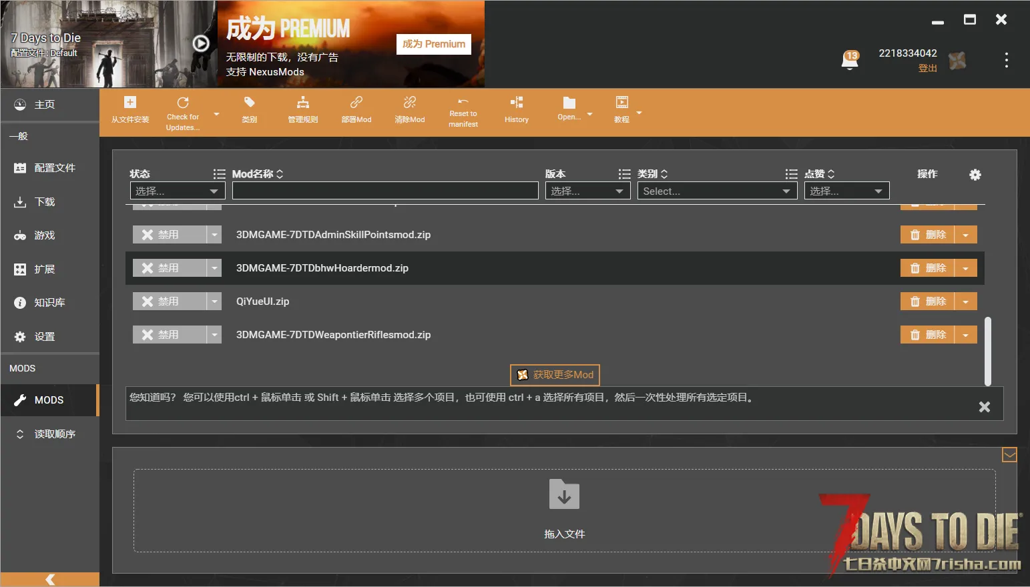Sort by 类别 column header arrows
This screenshot has width=1030, height=587.
pos(664,174)
